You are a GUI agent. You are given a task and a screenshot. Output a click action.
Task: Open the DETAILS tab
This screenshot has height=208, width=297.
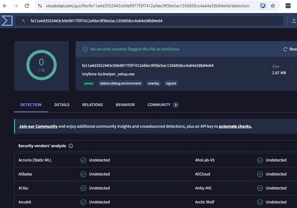click(62, 105)
